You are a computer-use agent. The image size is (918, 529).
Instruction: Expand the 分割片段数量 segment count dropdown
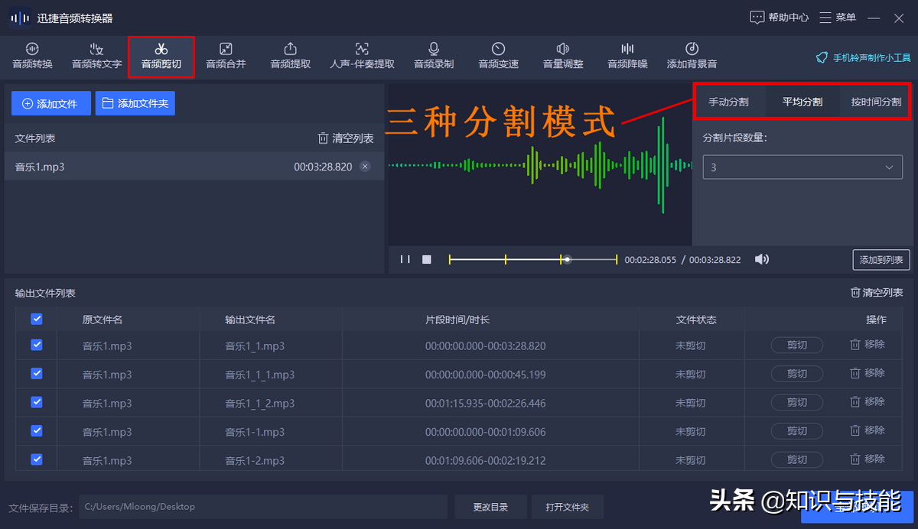(802, 167)
